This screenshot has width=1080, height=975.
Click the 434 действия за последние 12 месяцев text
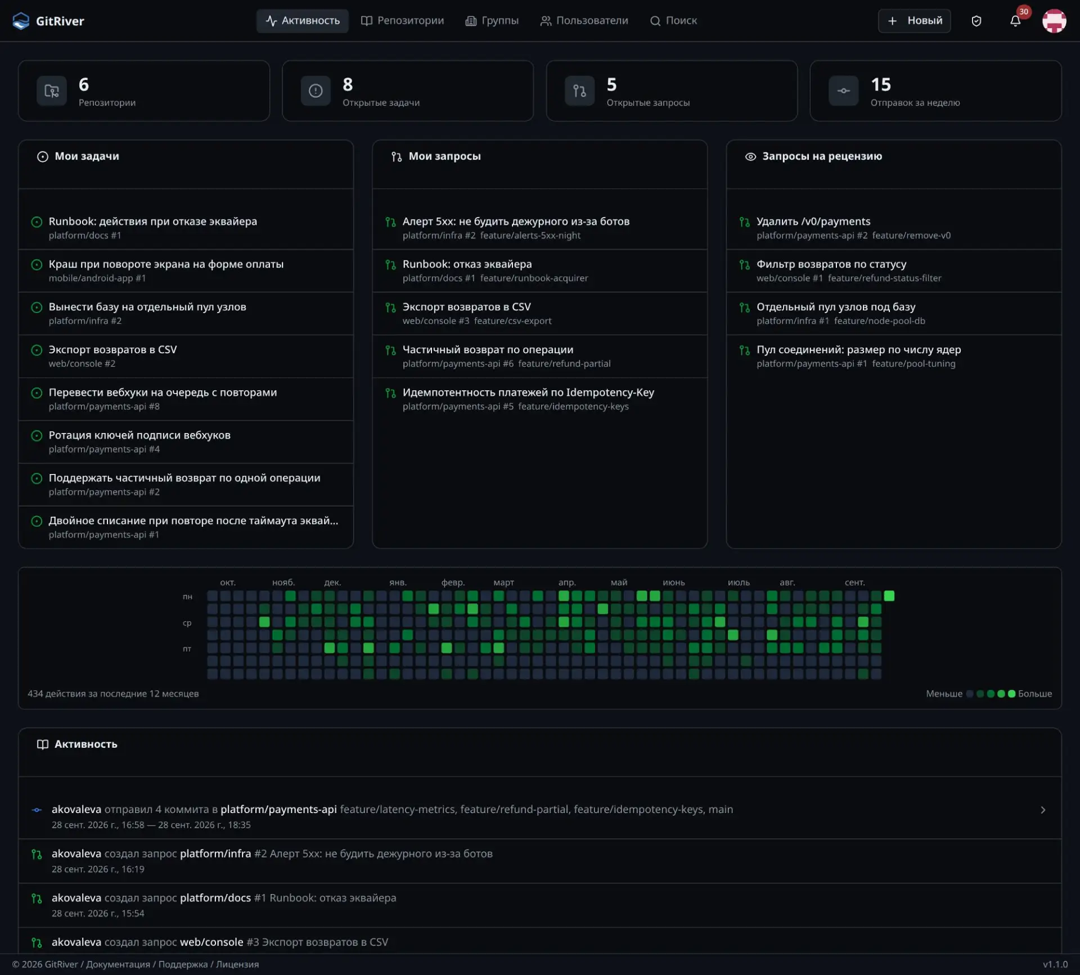coord(113,694)
